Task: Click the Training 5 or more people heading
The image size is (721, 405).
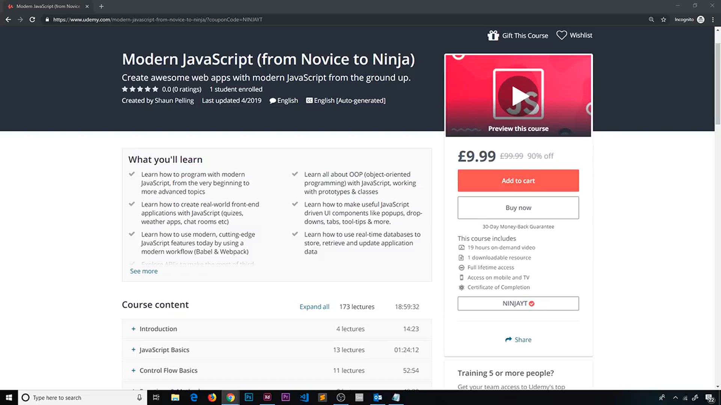Action: [505, 373]
